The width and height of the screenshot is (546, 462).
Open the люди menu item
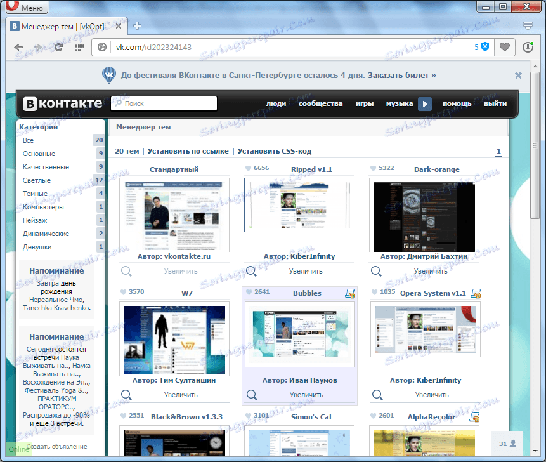(276, 103)
